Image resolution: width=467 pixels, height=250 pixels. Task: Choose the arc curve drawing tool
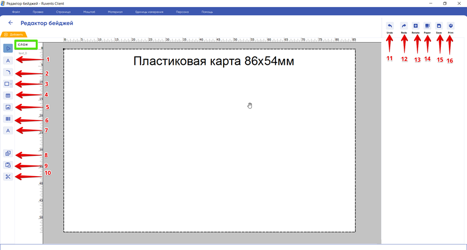(x=8, y=72)
